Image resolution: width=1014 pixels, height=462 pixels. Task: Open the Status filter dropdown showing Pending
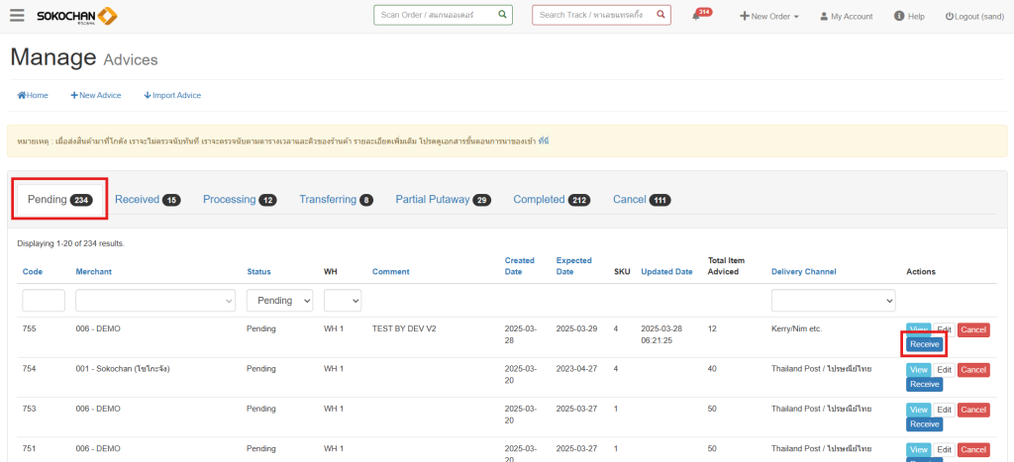pyautogui.click(x=280, y=301)
